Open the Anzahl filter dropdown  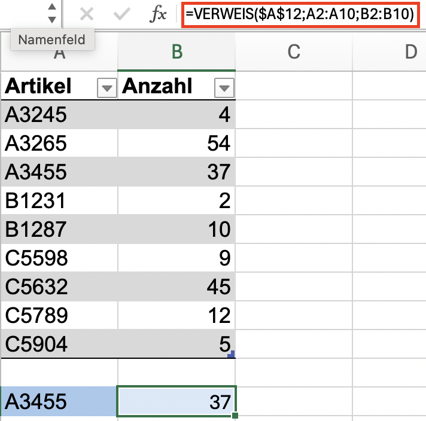(x=224, y=88)
